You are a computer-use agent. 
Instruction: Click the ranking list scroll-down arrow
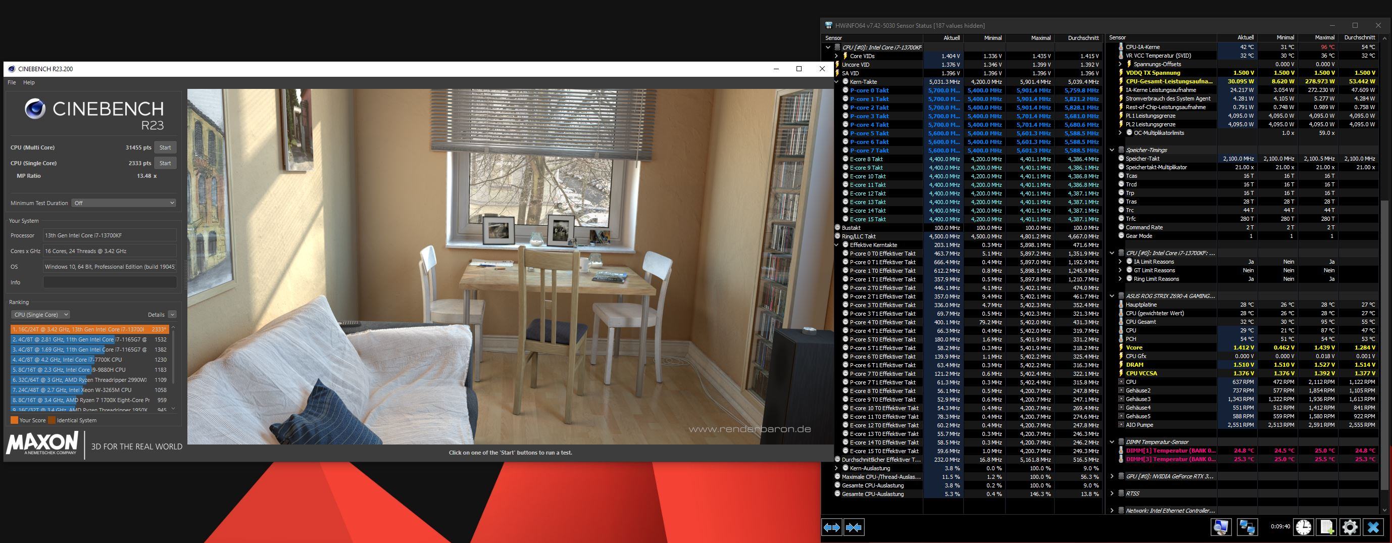(173, 409)
